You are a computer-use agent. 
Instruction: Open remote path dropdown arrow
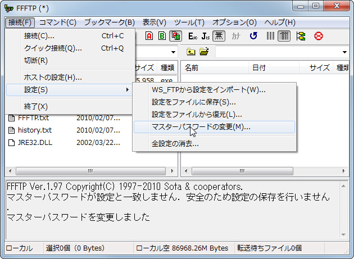click(344, 52)
